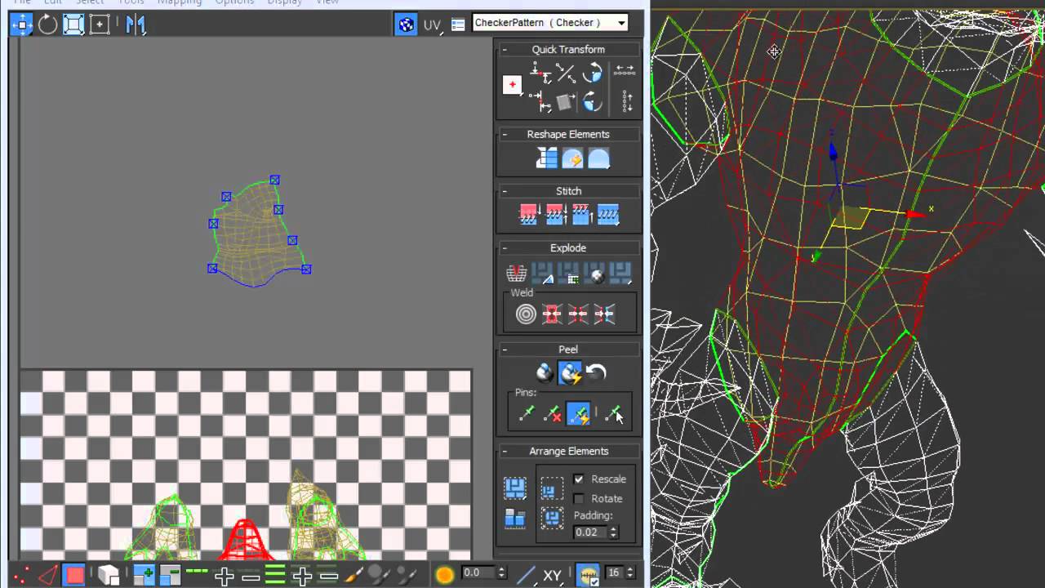Screen dimensions: 1045x588
Task: Click the Pin Selected icon
Action: (527, 414)
